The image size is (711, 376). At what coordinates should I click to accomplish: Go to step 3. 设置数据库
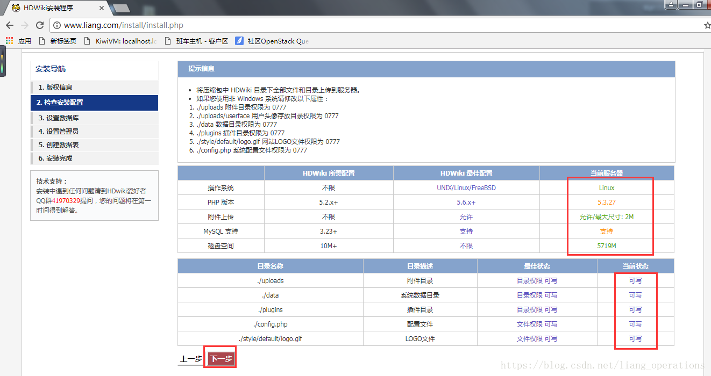click(x=94, y=118)
